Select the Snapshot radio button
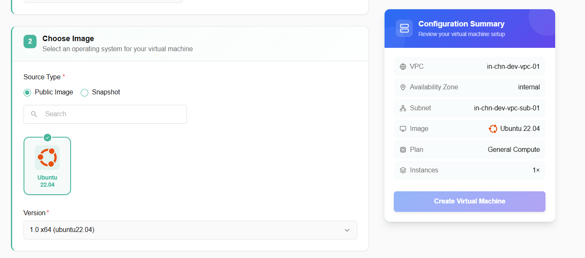Image resolution: width=585 pixels, height=258 pixels. pos(84,92)
